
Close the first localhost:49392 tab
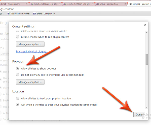tap(59, 4)
